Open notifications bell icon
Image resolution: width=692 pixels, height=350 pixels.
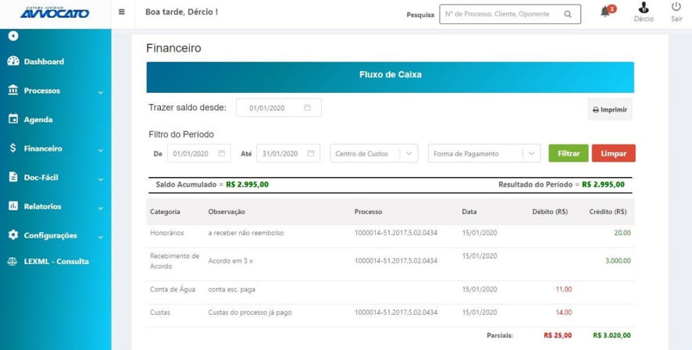click(605, 12)
